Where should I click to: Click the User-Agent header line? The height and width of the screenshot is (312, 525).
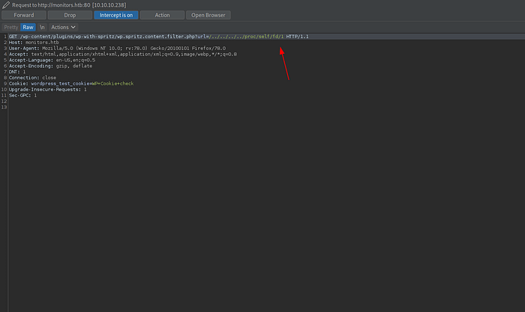(117, 48)
